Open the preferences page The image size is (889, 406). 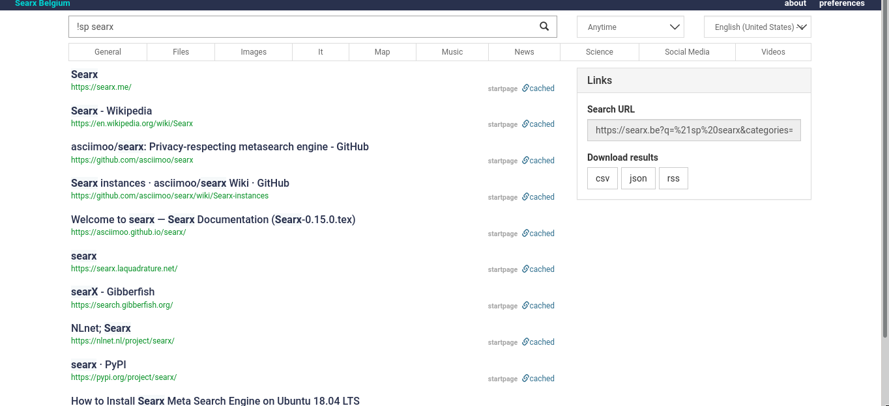841,3
